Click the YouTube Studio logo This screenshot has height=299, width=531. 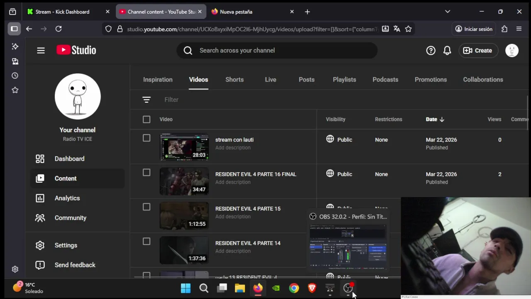pos(76,50)
